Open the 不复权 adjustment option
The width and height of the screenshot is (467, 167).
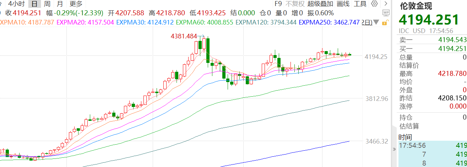coord(295,4)
